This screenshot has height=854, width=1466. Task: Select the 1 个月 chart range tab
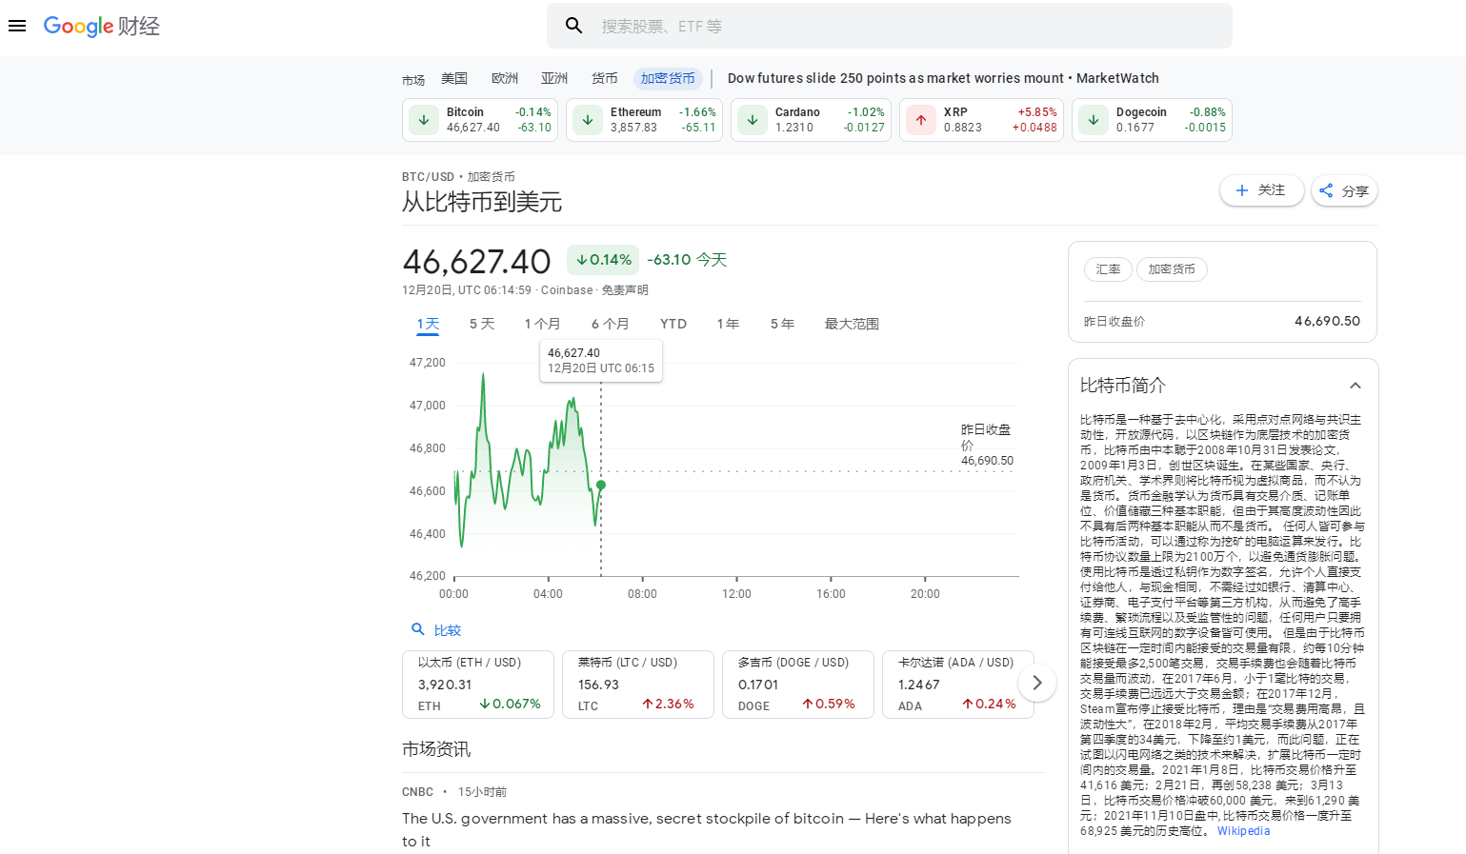pyautogui.click(x=542, y=324)
